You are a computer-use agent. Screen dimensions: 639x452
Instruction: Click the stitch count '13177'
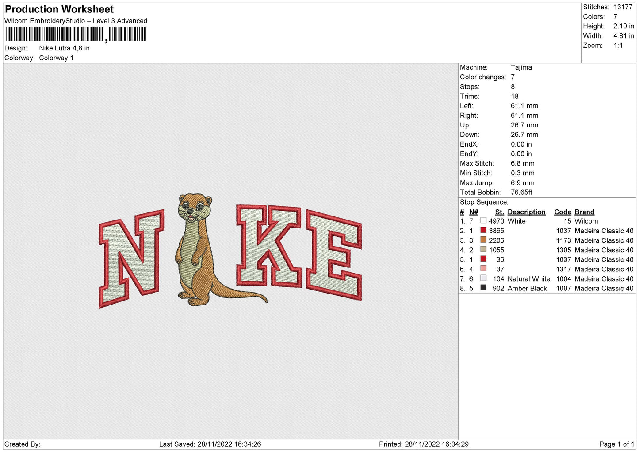pyautogui.click(x=623, y=7)
